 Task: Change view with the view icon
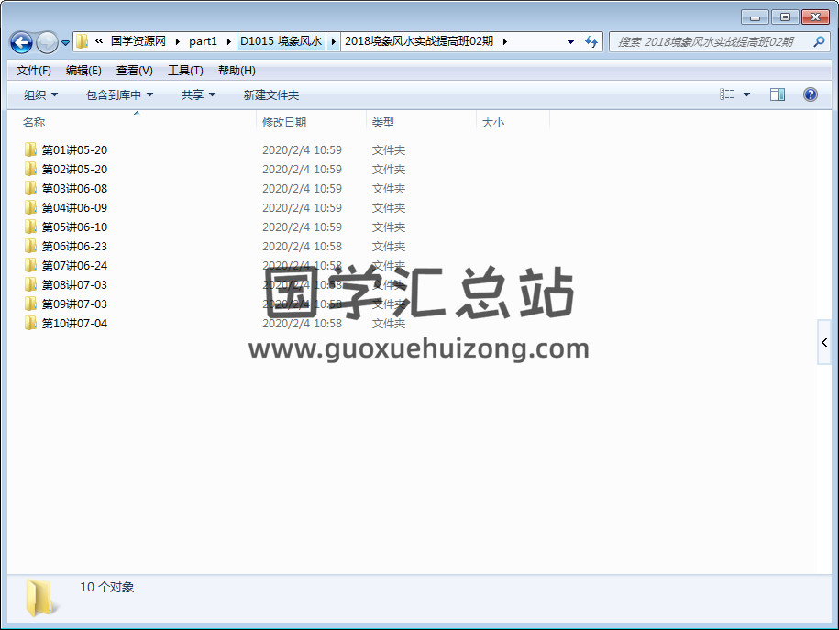tap(726, 94)
